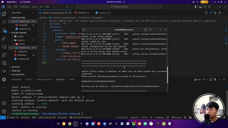Kill terminal with trash icon

tap(215, 79)
